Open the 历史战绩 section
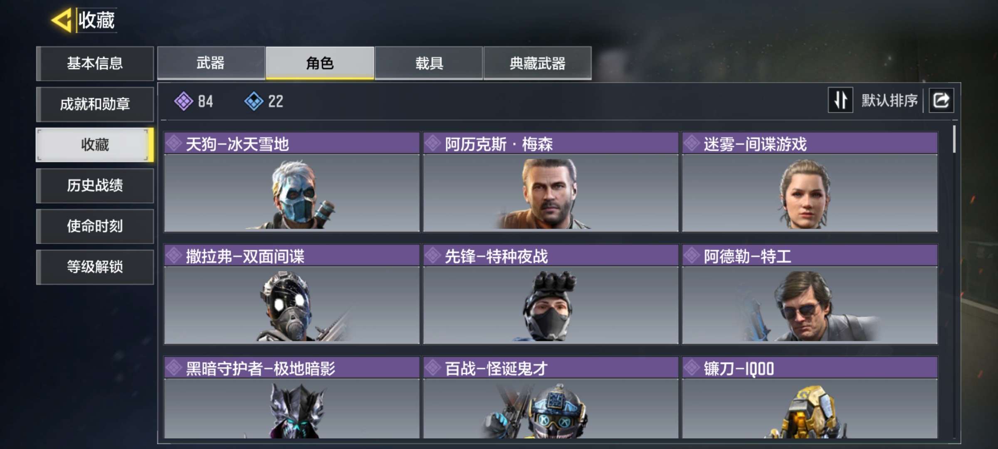This screenshot has width=998, height=449. [x=95, y=185]
